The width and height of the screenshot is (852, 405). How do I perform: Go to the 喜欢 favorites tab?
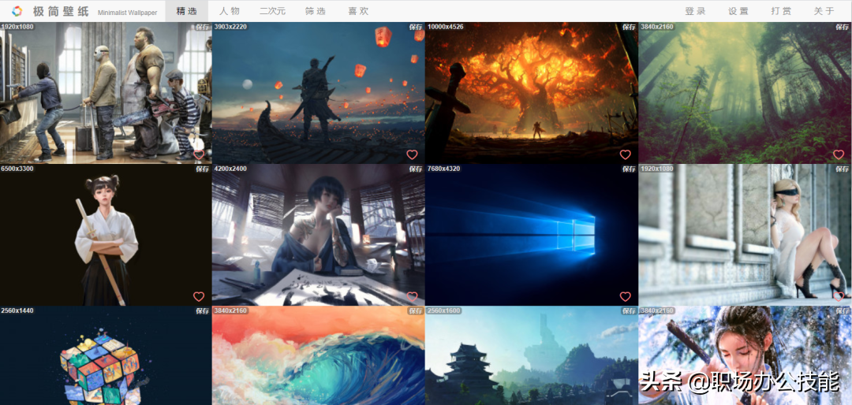(358, 11)
